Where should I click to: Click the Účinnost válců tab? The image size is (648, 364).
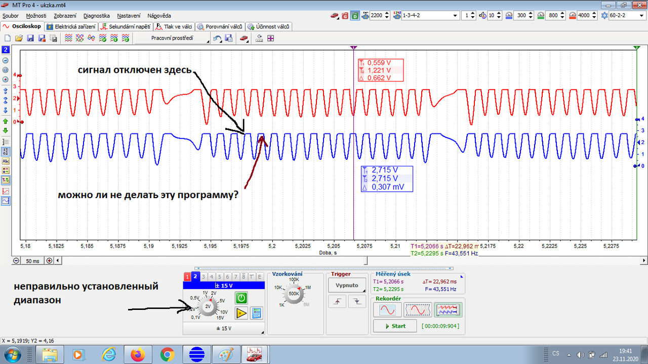coord(269,26)
